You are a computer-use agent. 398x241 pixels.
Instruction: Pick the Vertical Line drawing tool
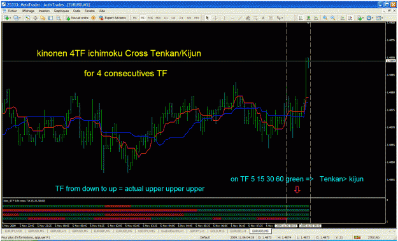[x=225, y=18]
